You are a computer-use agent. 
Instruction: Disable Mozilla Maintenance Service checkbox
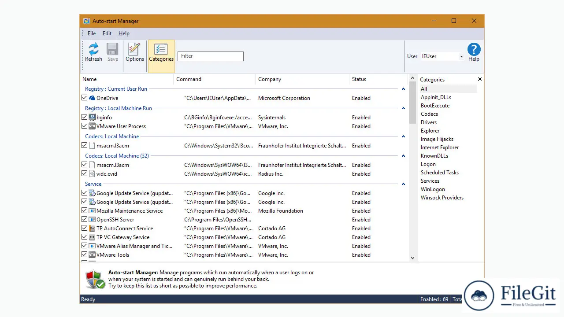[x=84, y=211]
